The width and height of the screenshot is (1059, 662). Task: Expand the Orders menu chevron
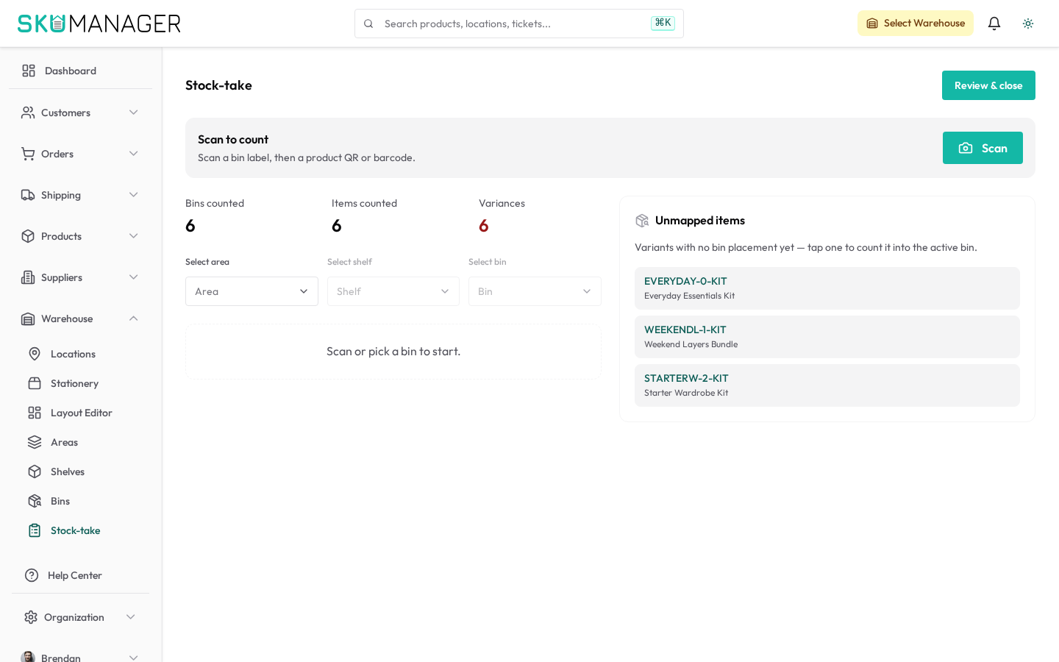pos(134,154)
